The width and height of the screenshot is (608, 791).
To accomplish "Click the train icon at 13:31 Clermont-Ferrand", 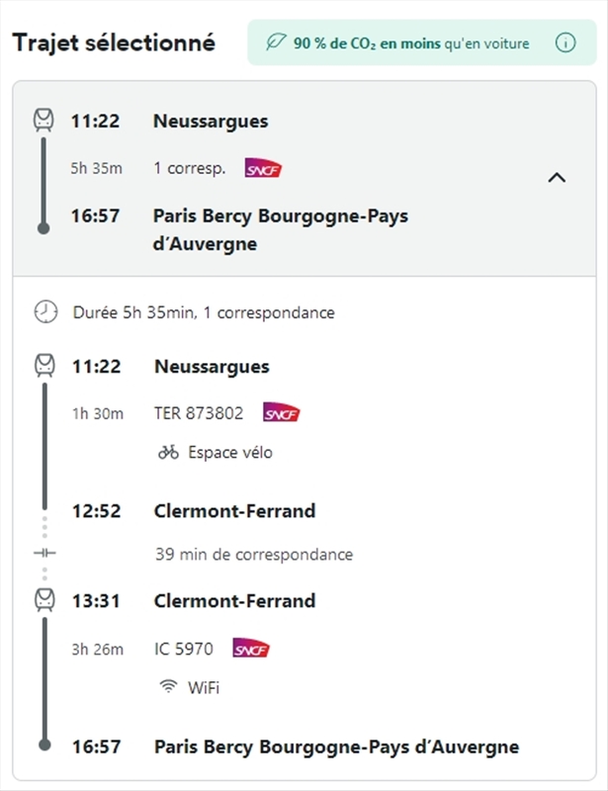I will pyautogui.click(x=44, y=600).
